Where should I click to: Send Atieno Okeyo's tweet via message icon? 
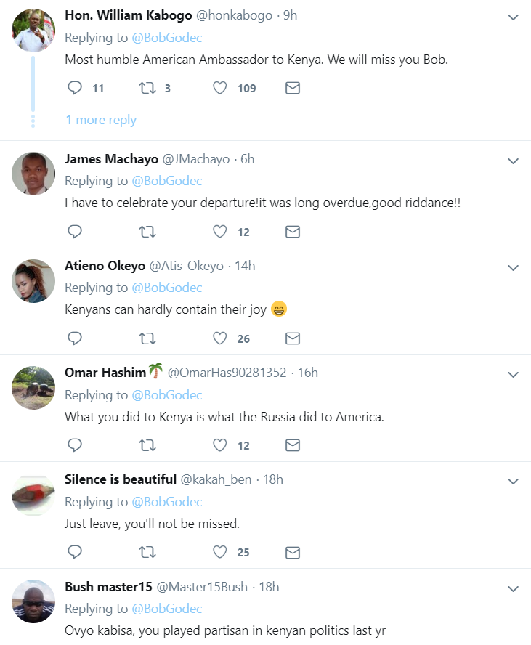tap(293, 338)
